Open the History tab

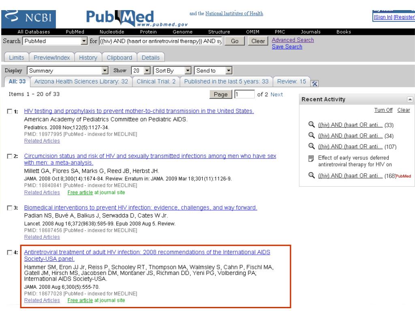click(x=88, y=58)
